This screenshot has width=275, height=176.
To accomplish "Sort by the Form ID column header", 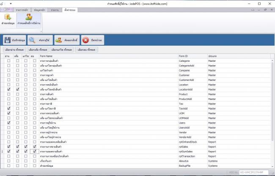I will point(192,56).
